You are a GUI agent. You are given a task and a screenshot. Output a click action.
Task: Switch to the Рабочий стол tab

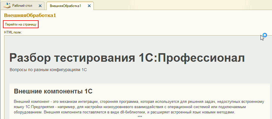coord(22,6)
